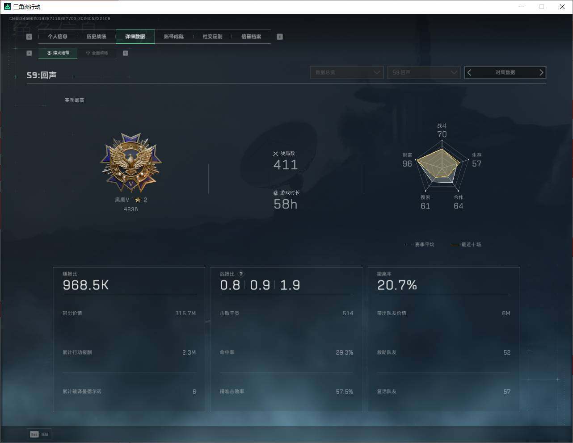Screen dimensions: 573x443
Task: Click the crossed-swords 战局数 icon
Action: point(275,154)
